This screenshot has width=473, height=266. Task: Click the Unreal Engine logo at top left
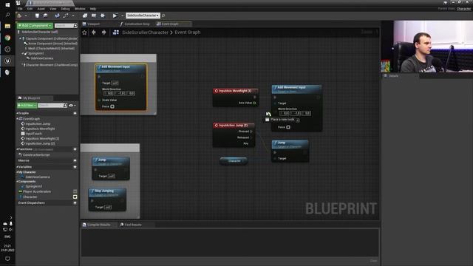pyautogui.click(x=18, y=3)
